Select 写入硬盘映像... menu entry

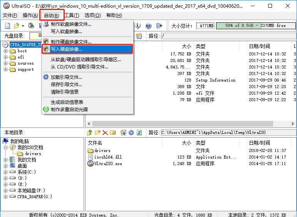(87, 49)
